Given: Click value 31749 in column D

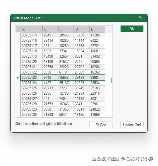Looking at the screenshot, I should (81, 88).
